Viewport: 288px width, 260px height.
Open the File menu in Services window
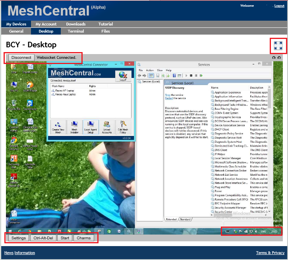tap(141, 70)
